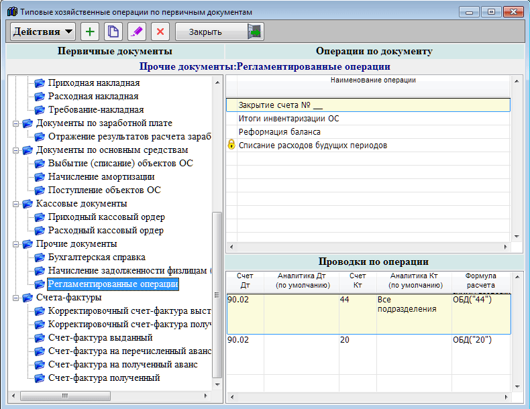530x409 pixels.
Task: Click folder icon next to Расходный кассовый ордер
Action: 40,231
